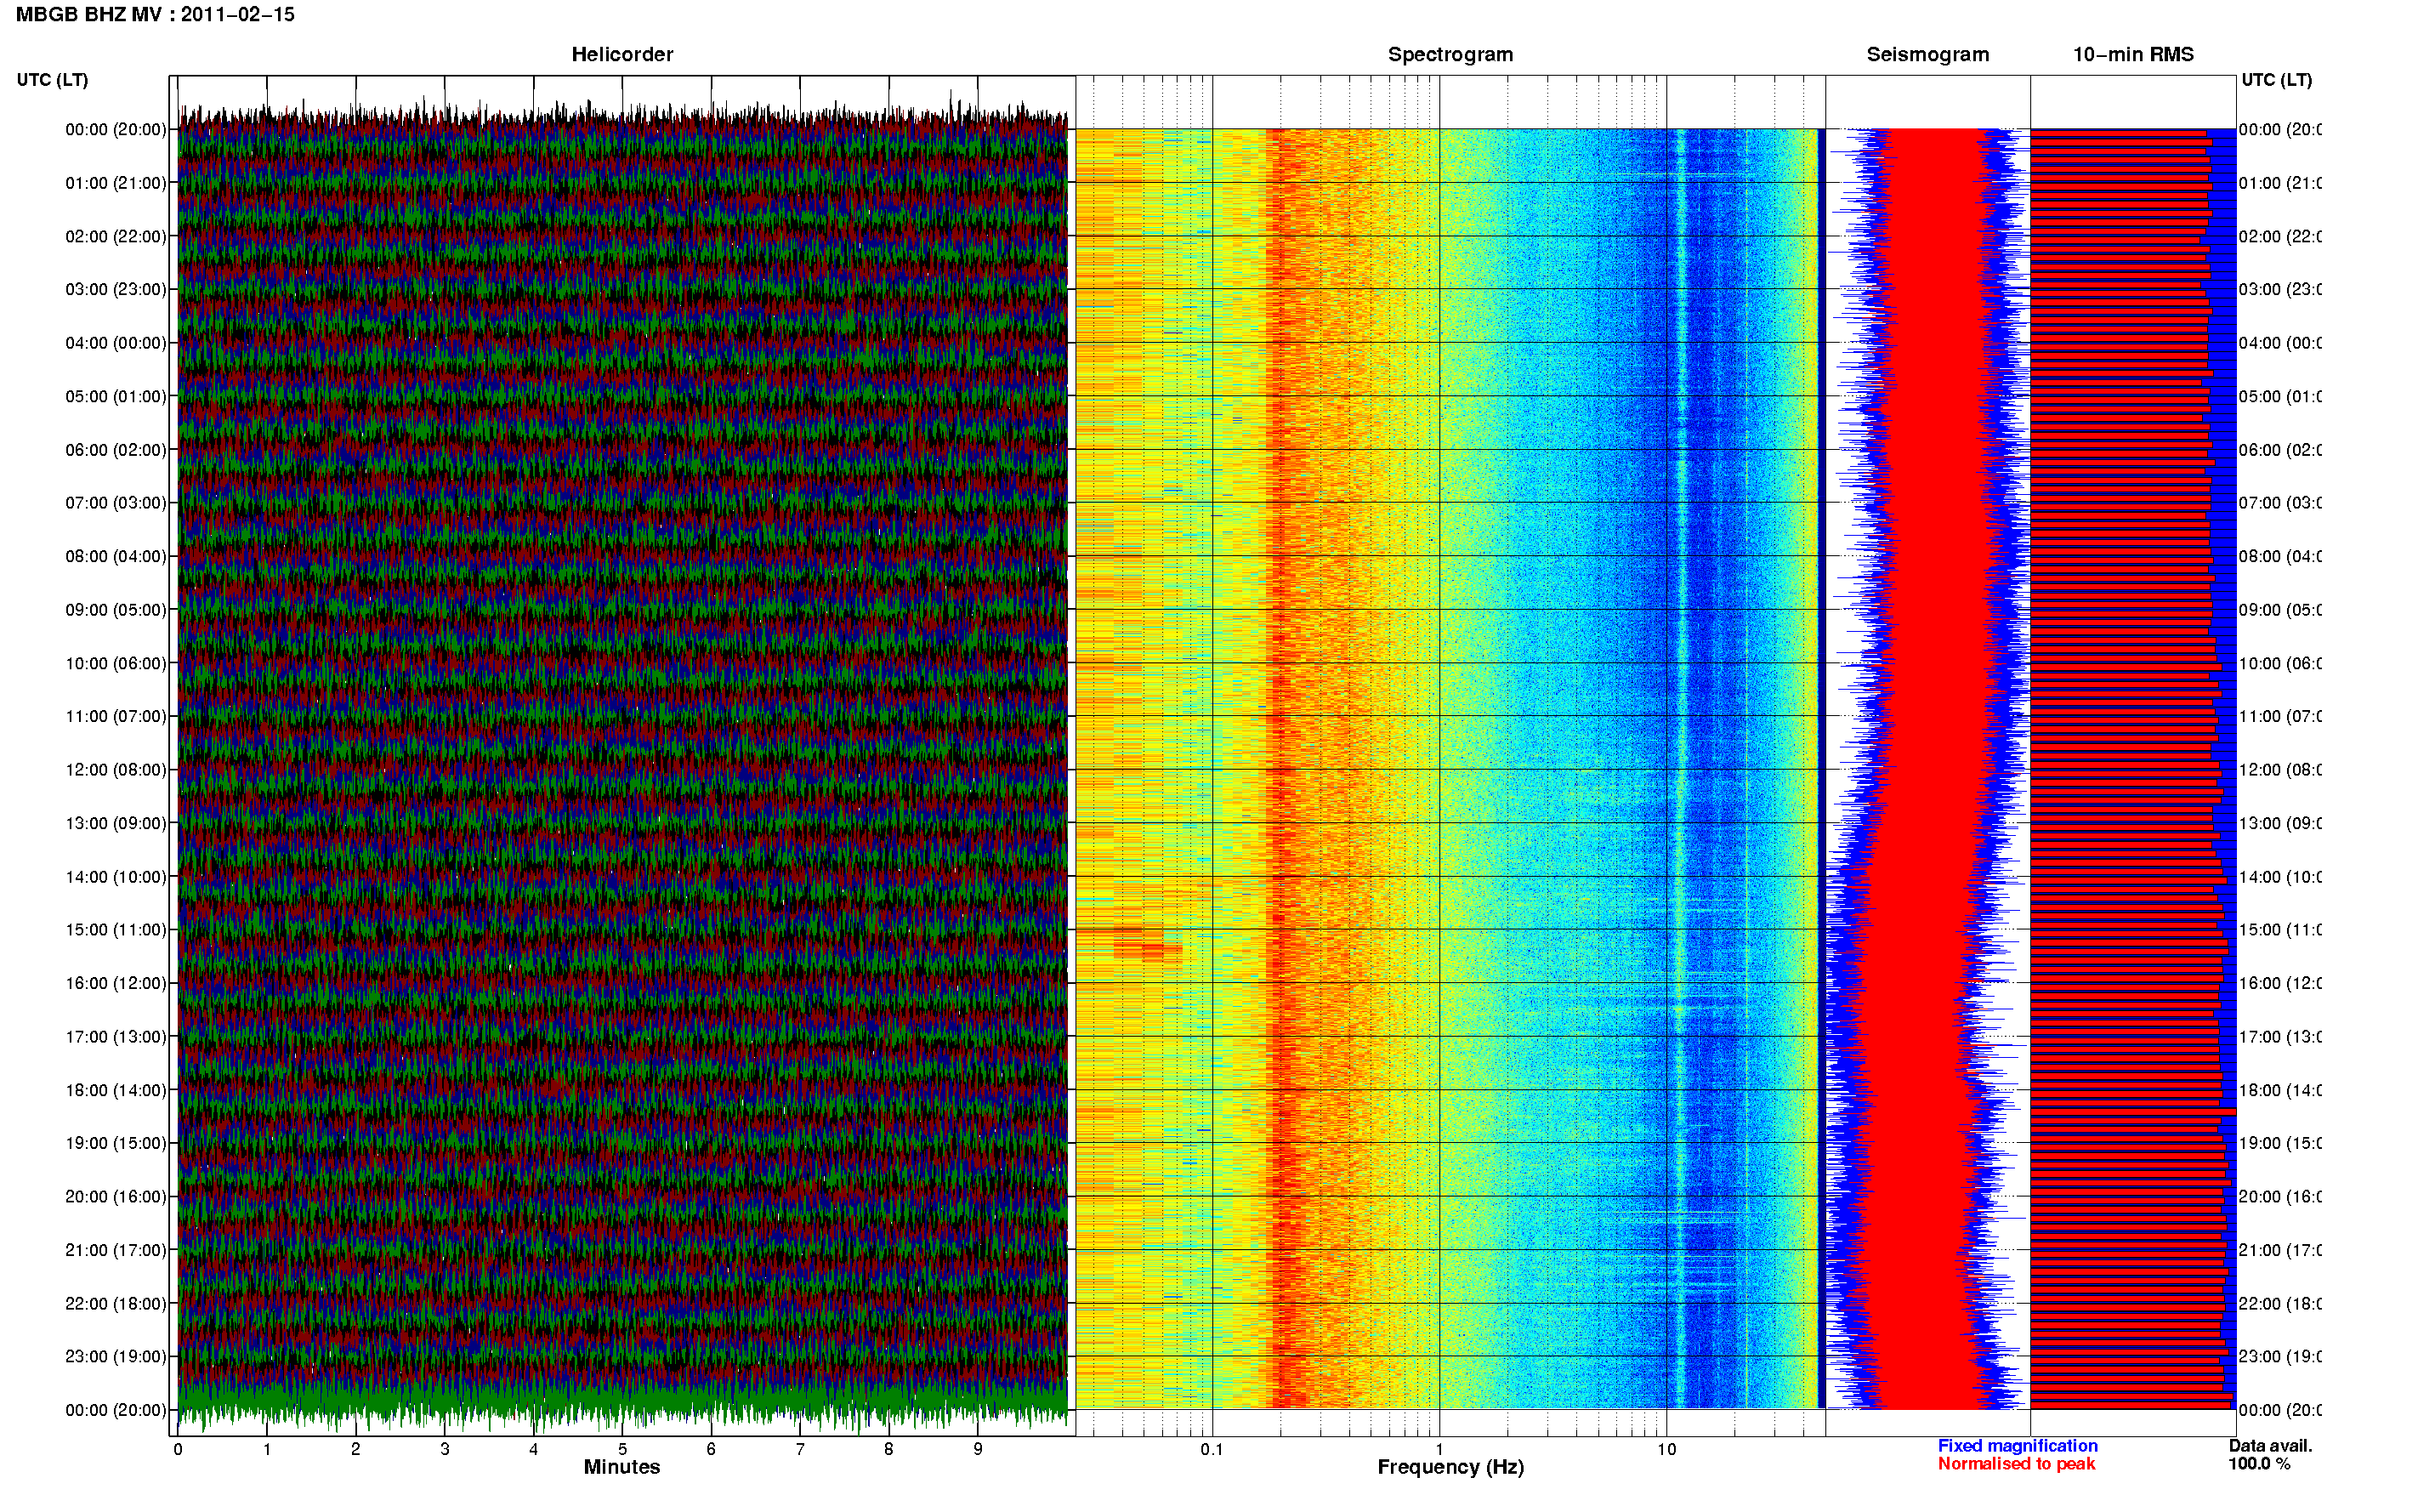Click the 0 tick label on minutes axis

coord(178,1449)
